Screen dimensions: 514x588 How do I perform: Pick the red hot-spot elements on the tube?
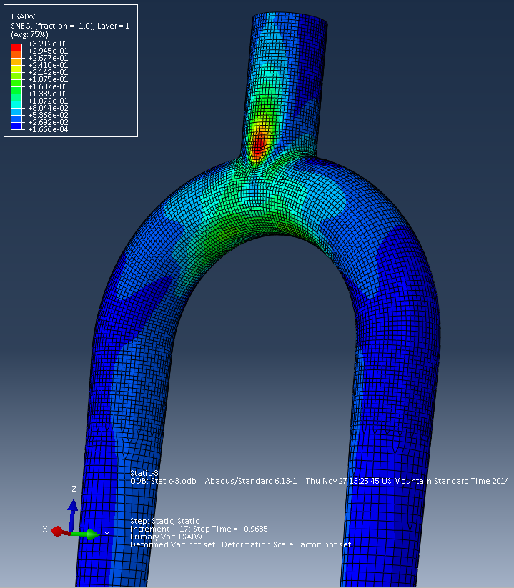[259, 144]
